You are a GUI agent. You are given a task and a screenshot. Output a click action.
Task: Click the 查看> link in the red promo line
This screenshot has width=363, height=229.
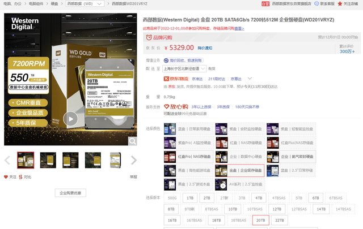[239, 28]
